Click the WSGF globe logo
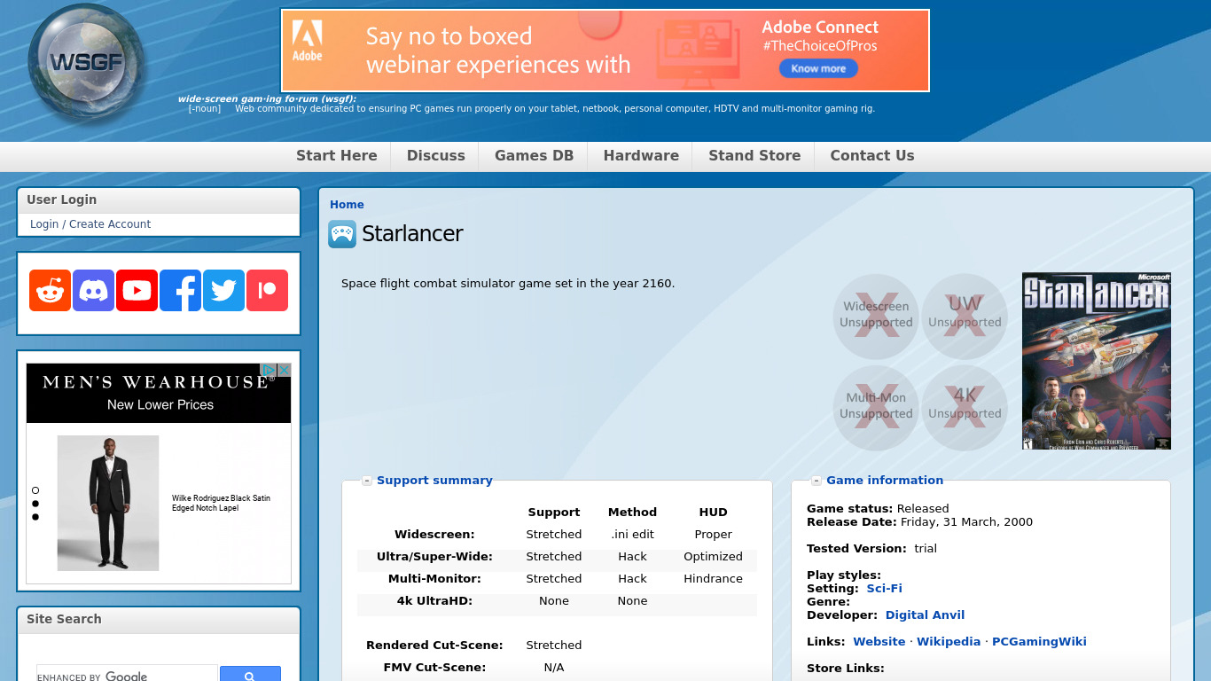1211x681 pixels. pos(87,62)
